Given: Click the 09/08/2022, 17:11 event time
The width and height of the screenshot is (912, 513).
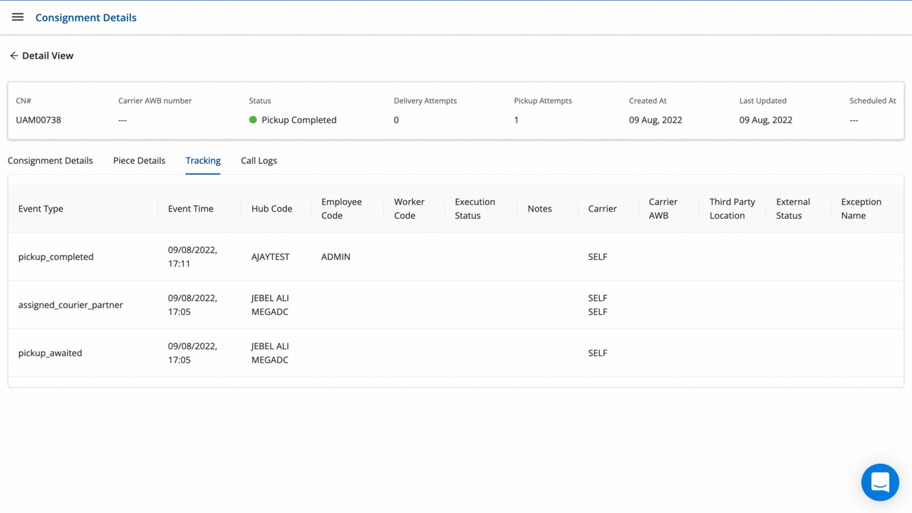Looking at the screenshot, I should click(192, 256).
